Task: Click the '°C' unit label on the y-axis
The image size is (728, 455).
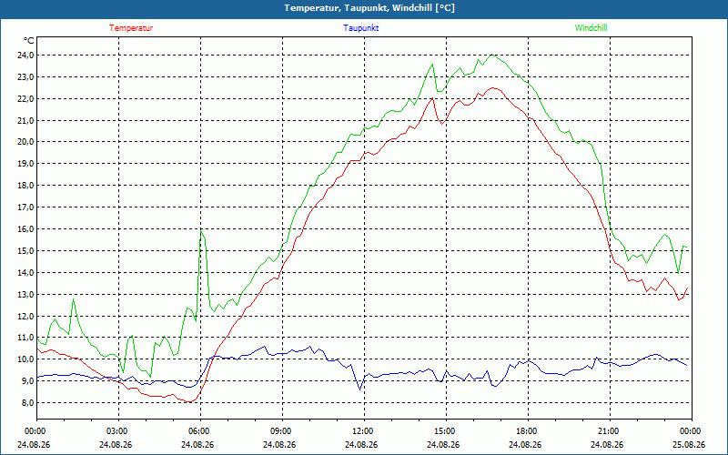Action: pyautogui.click(x=29, y=41)
